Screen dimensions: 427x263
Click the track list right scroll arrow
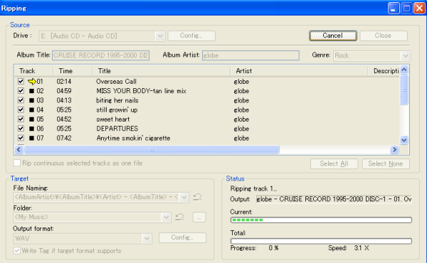click(x=394, y=149)
